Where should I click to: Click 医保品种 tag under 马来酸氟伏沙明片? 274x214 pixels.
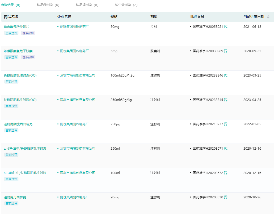[28, 33]
